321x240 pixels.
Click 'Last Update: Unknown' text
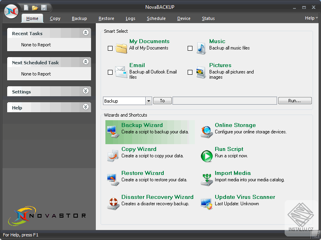tap(237, 204)
